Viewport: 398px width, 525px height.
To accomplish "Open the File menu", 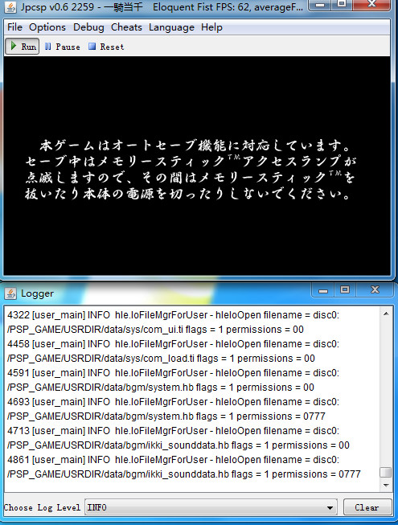I will click(x=14, y=27).
